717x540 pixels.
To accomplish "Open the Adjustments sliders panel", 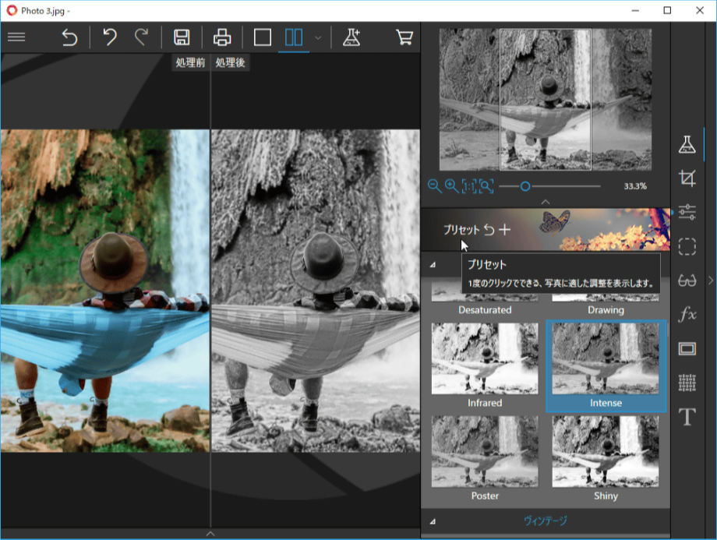I will tap(687, 212).
